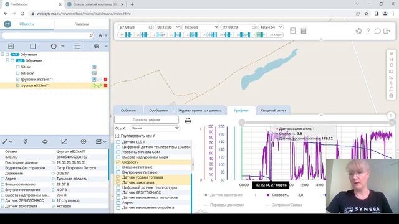
Task: Click the calendar icon in the start date field
Action: pos(150,27)
